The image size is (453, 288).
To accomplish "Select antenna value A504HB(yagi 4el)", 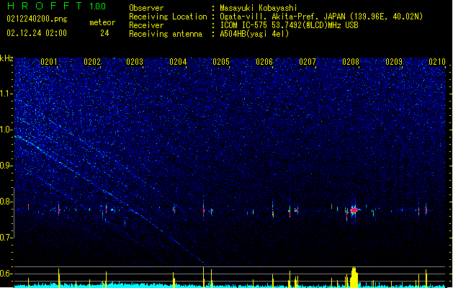I will point(254,34).
